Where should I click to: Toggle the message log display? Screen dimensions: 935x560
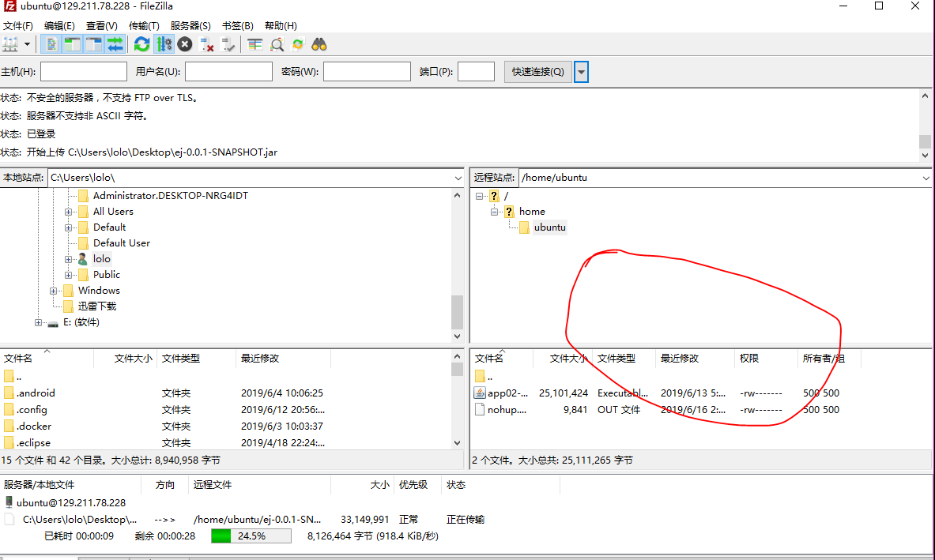51,44
